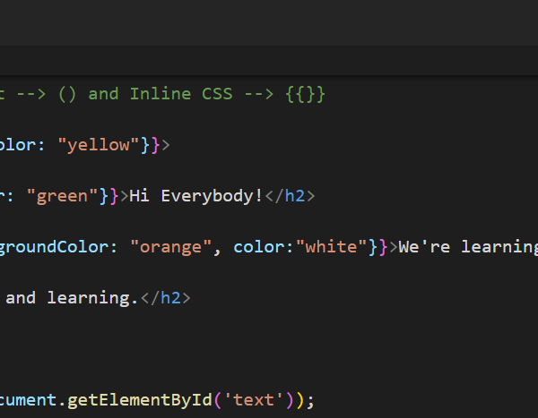Click the {{}} braces in the comment
The height and width of the screenshot is (418, 538).
pos(305,94)
